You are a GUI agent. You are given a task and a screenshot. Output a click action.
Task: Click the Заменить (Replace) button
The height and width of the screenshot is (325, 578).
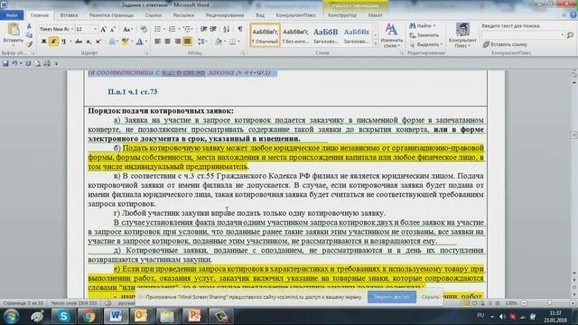pos(424,35)
